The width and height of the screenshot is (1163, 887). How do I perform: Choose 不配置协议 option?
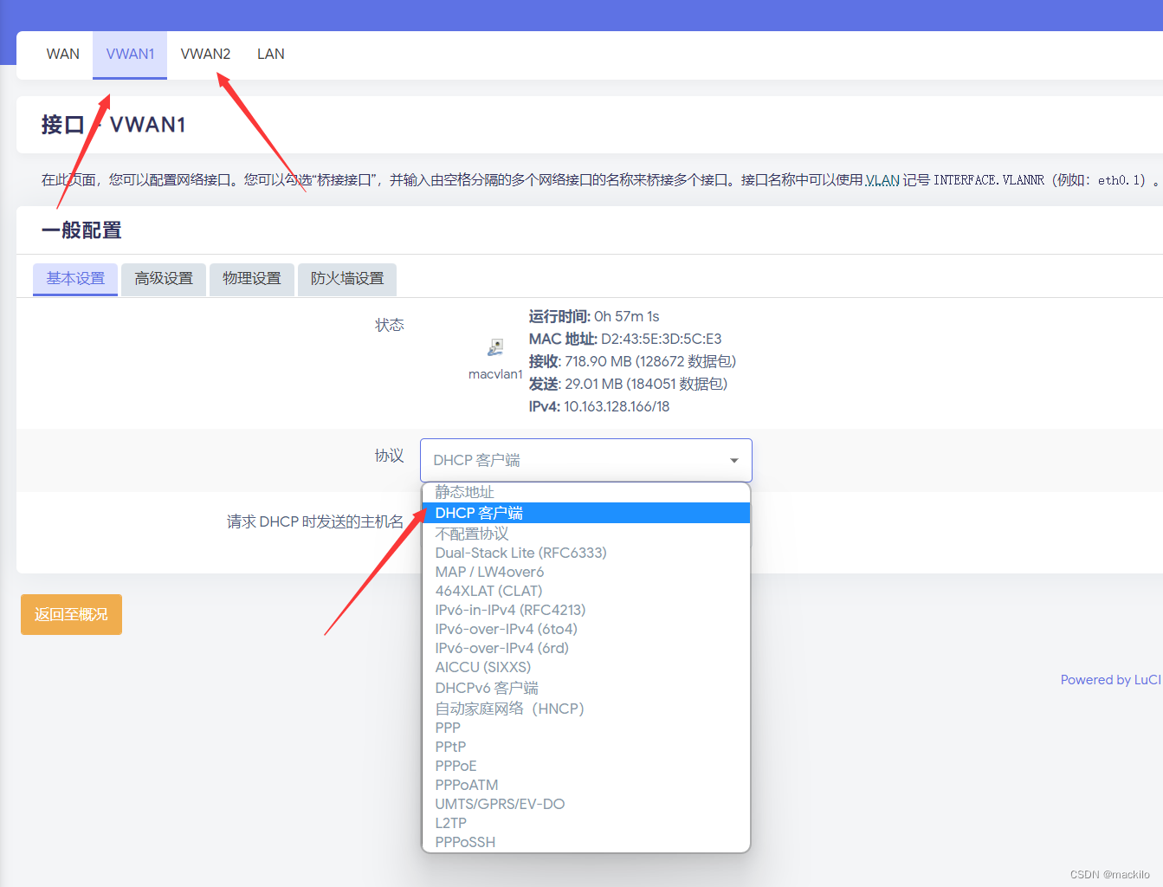coord(585,534)
